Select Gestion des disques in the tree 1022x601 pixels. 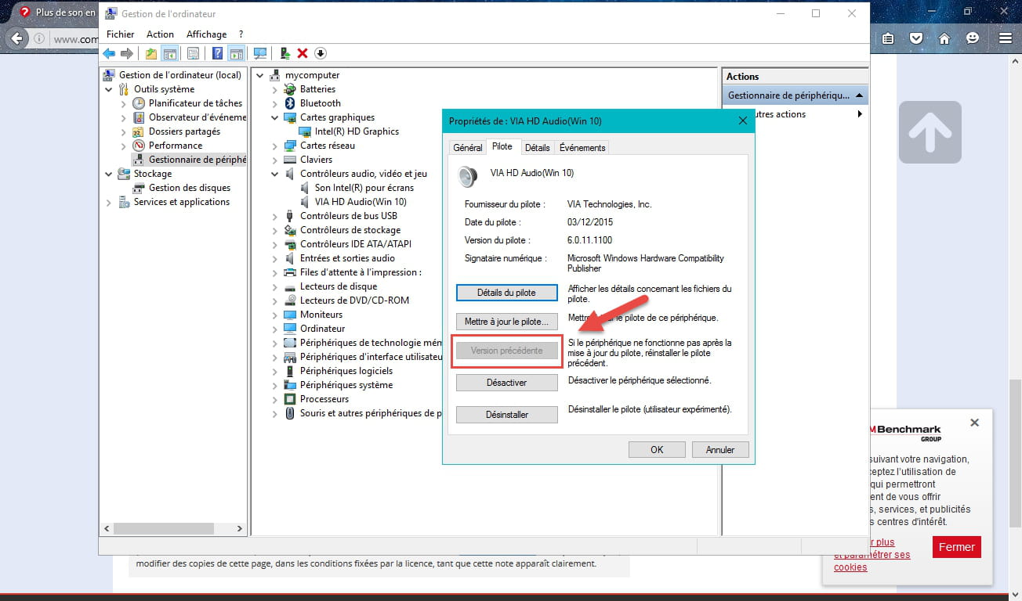[190, 188]
